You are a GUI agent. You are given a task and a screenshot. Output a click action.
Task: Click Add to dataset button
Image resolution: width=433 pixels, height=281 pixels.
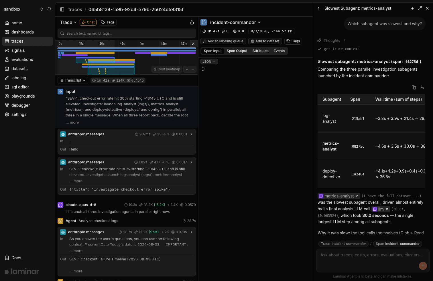265,41
